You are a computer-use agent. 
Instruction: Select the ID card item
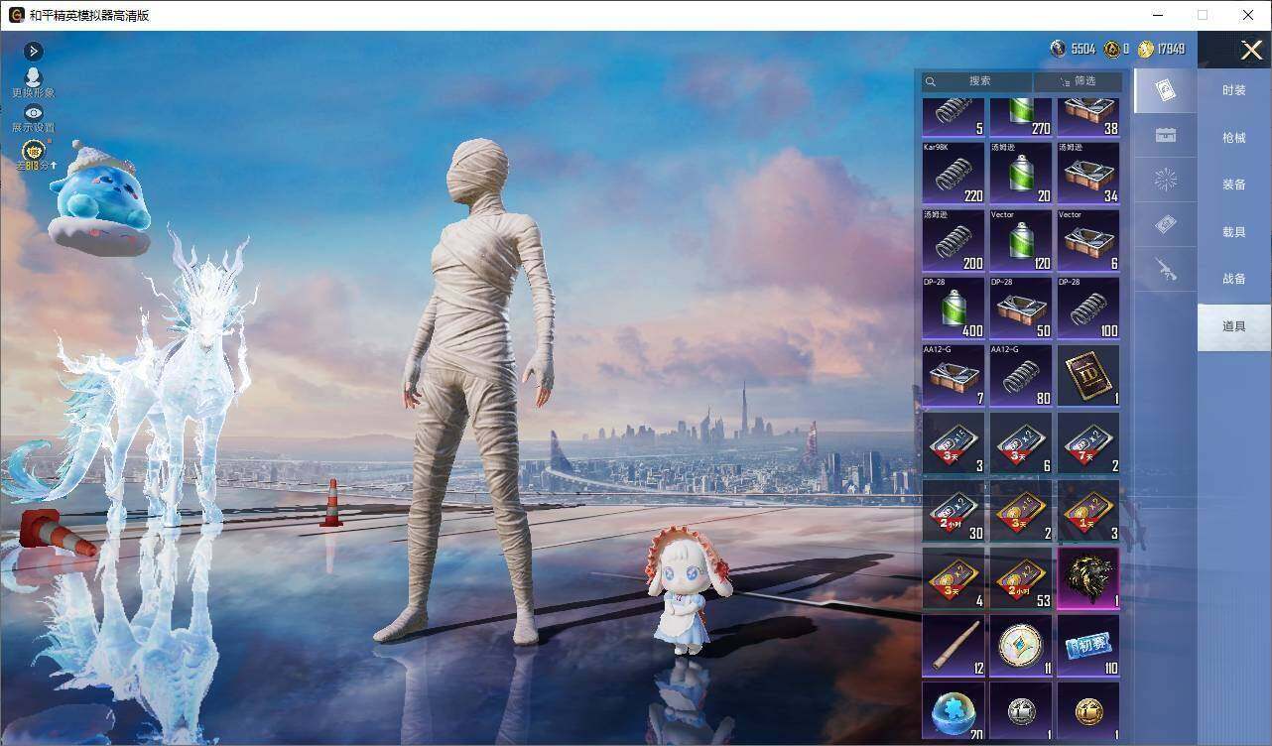coord(1088,375)
